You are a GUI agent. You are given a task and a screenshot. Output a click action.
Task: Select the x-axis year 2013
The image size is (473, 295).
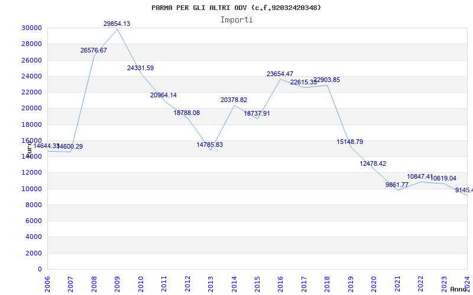click(x=210, y=284)
